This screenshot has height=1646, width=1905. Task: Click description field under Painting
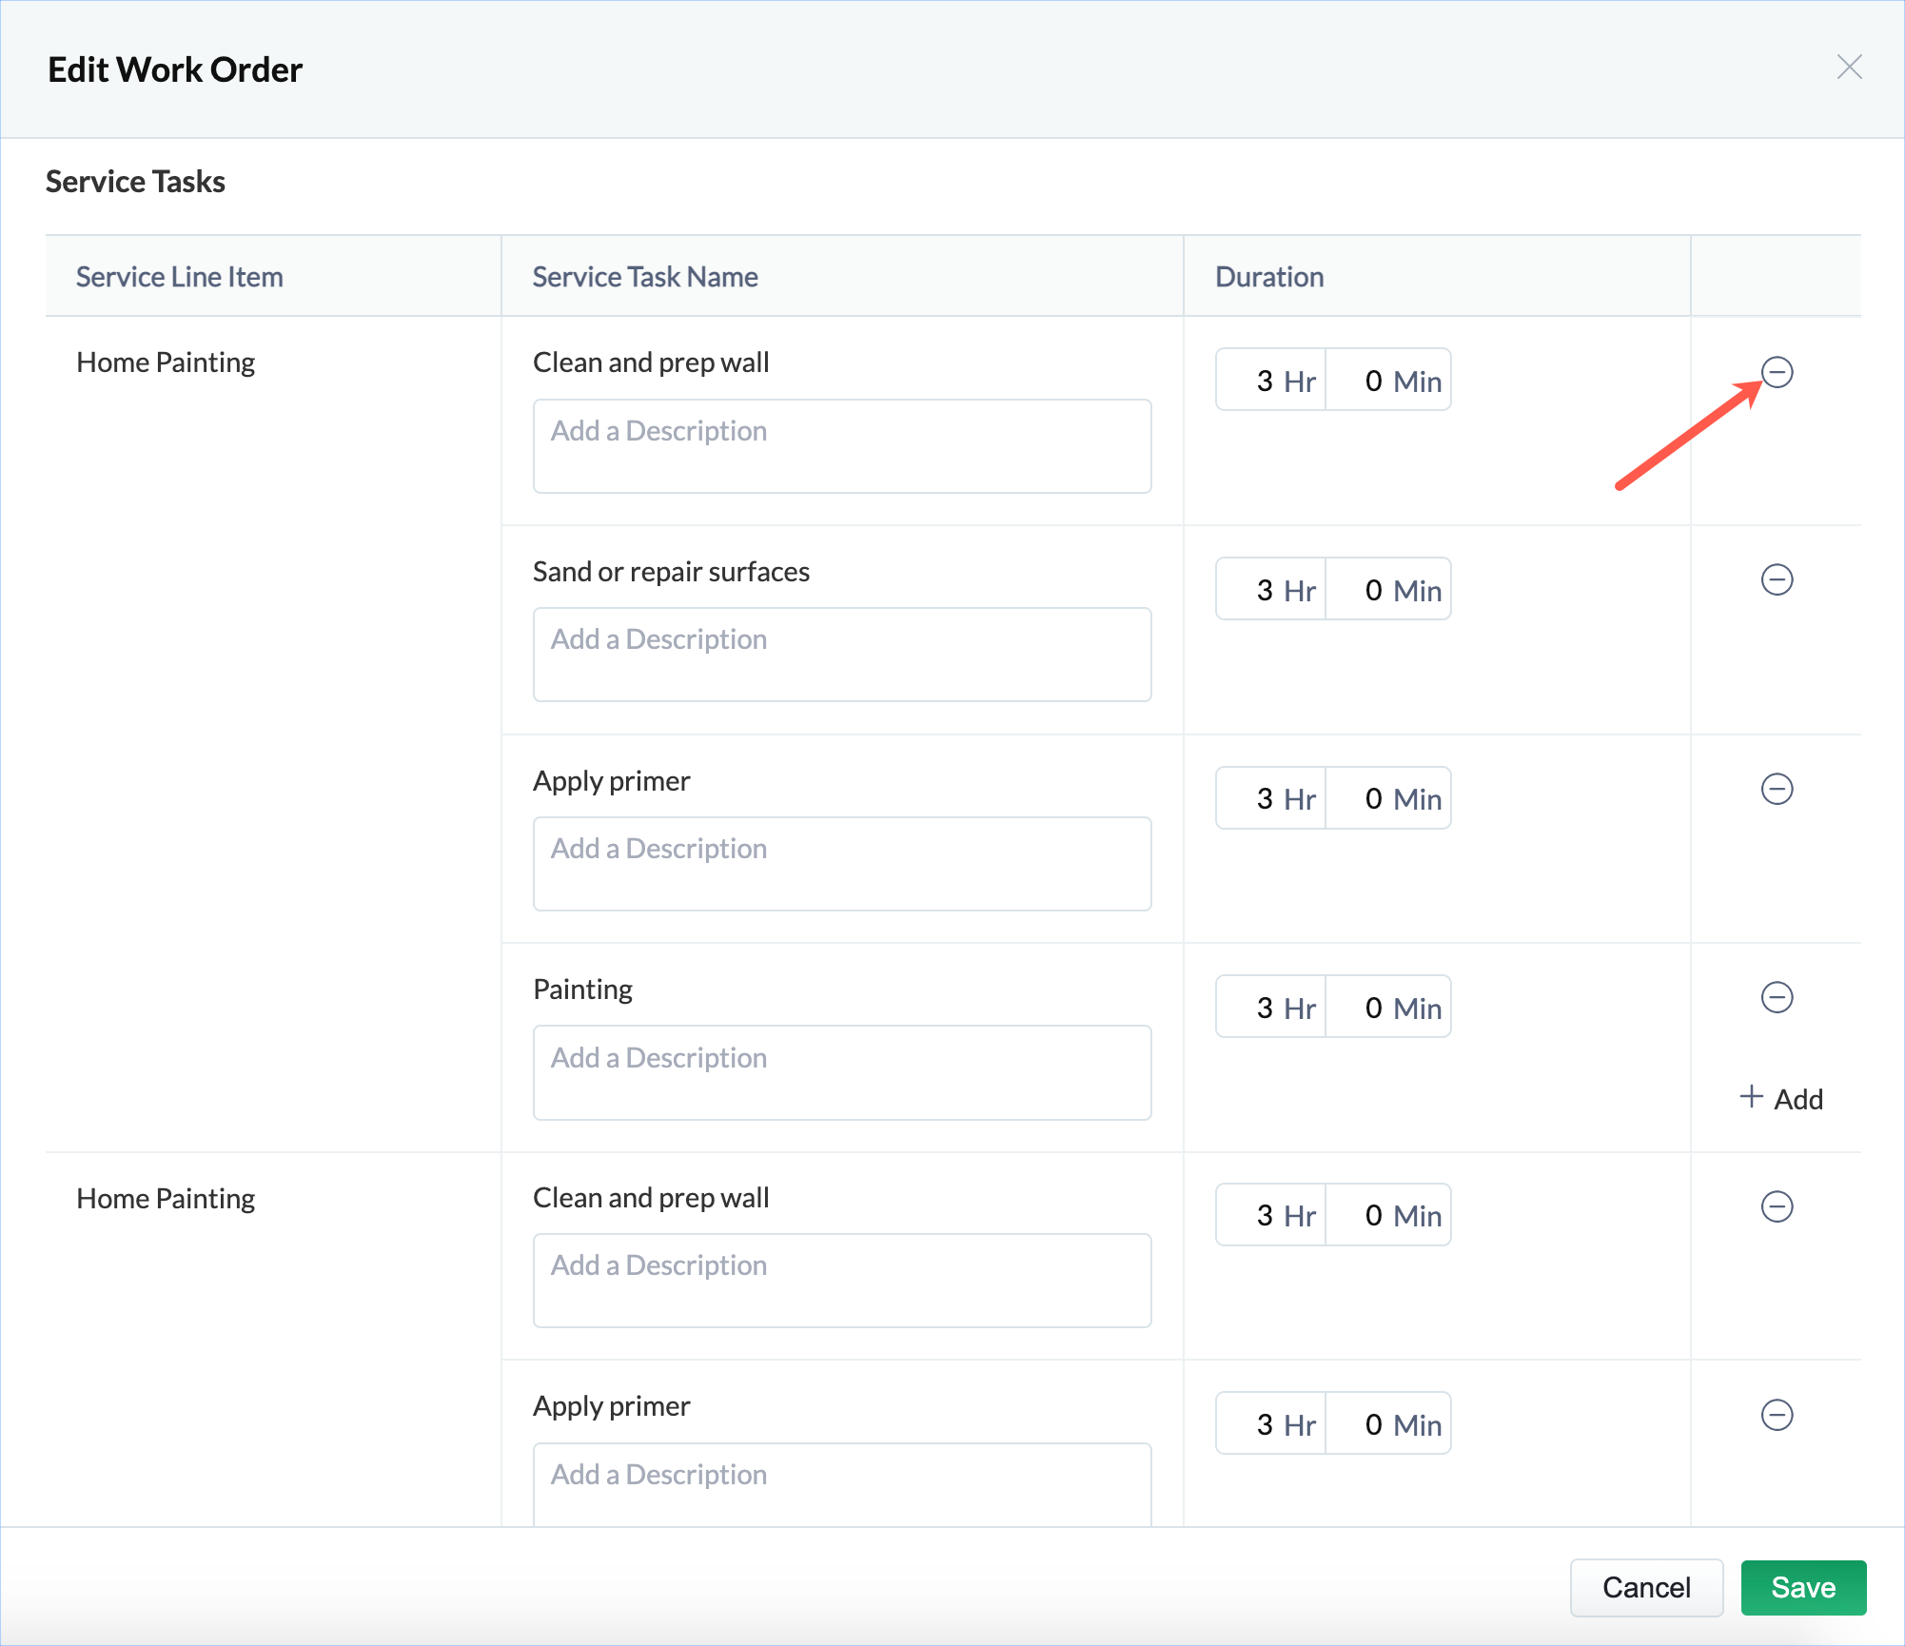[x=841, y=1072]
